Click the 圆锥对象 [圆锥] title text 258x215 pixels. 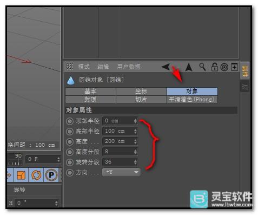(102, 80)
